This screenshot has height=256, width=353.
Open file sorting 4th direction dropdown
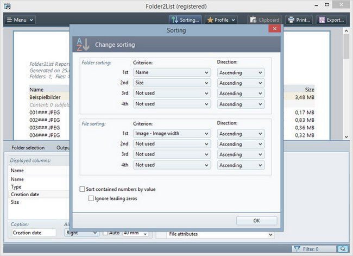click(x=241, y=165)
